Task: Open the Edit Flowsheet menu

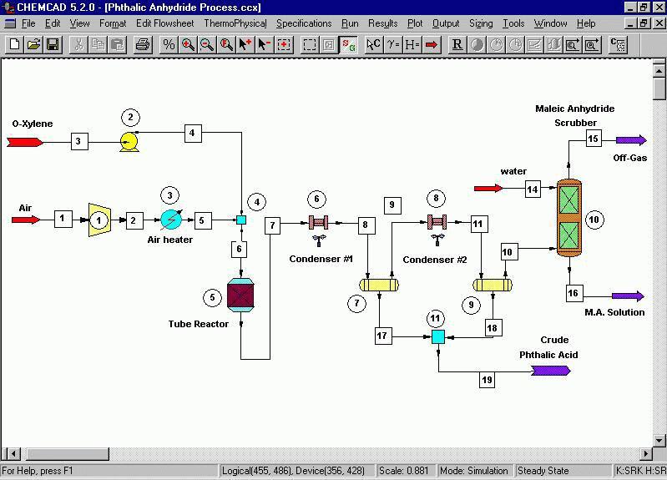Action: tap(164, 23)
